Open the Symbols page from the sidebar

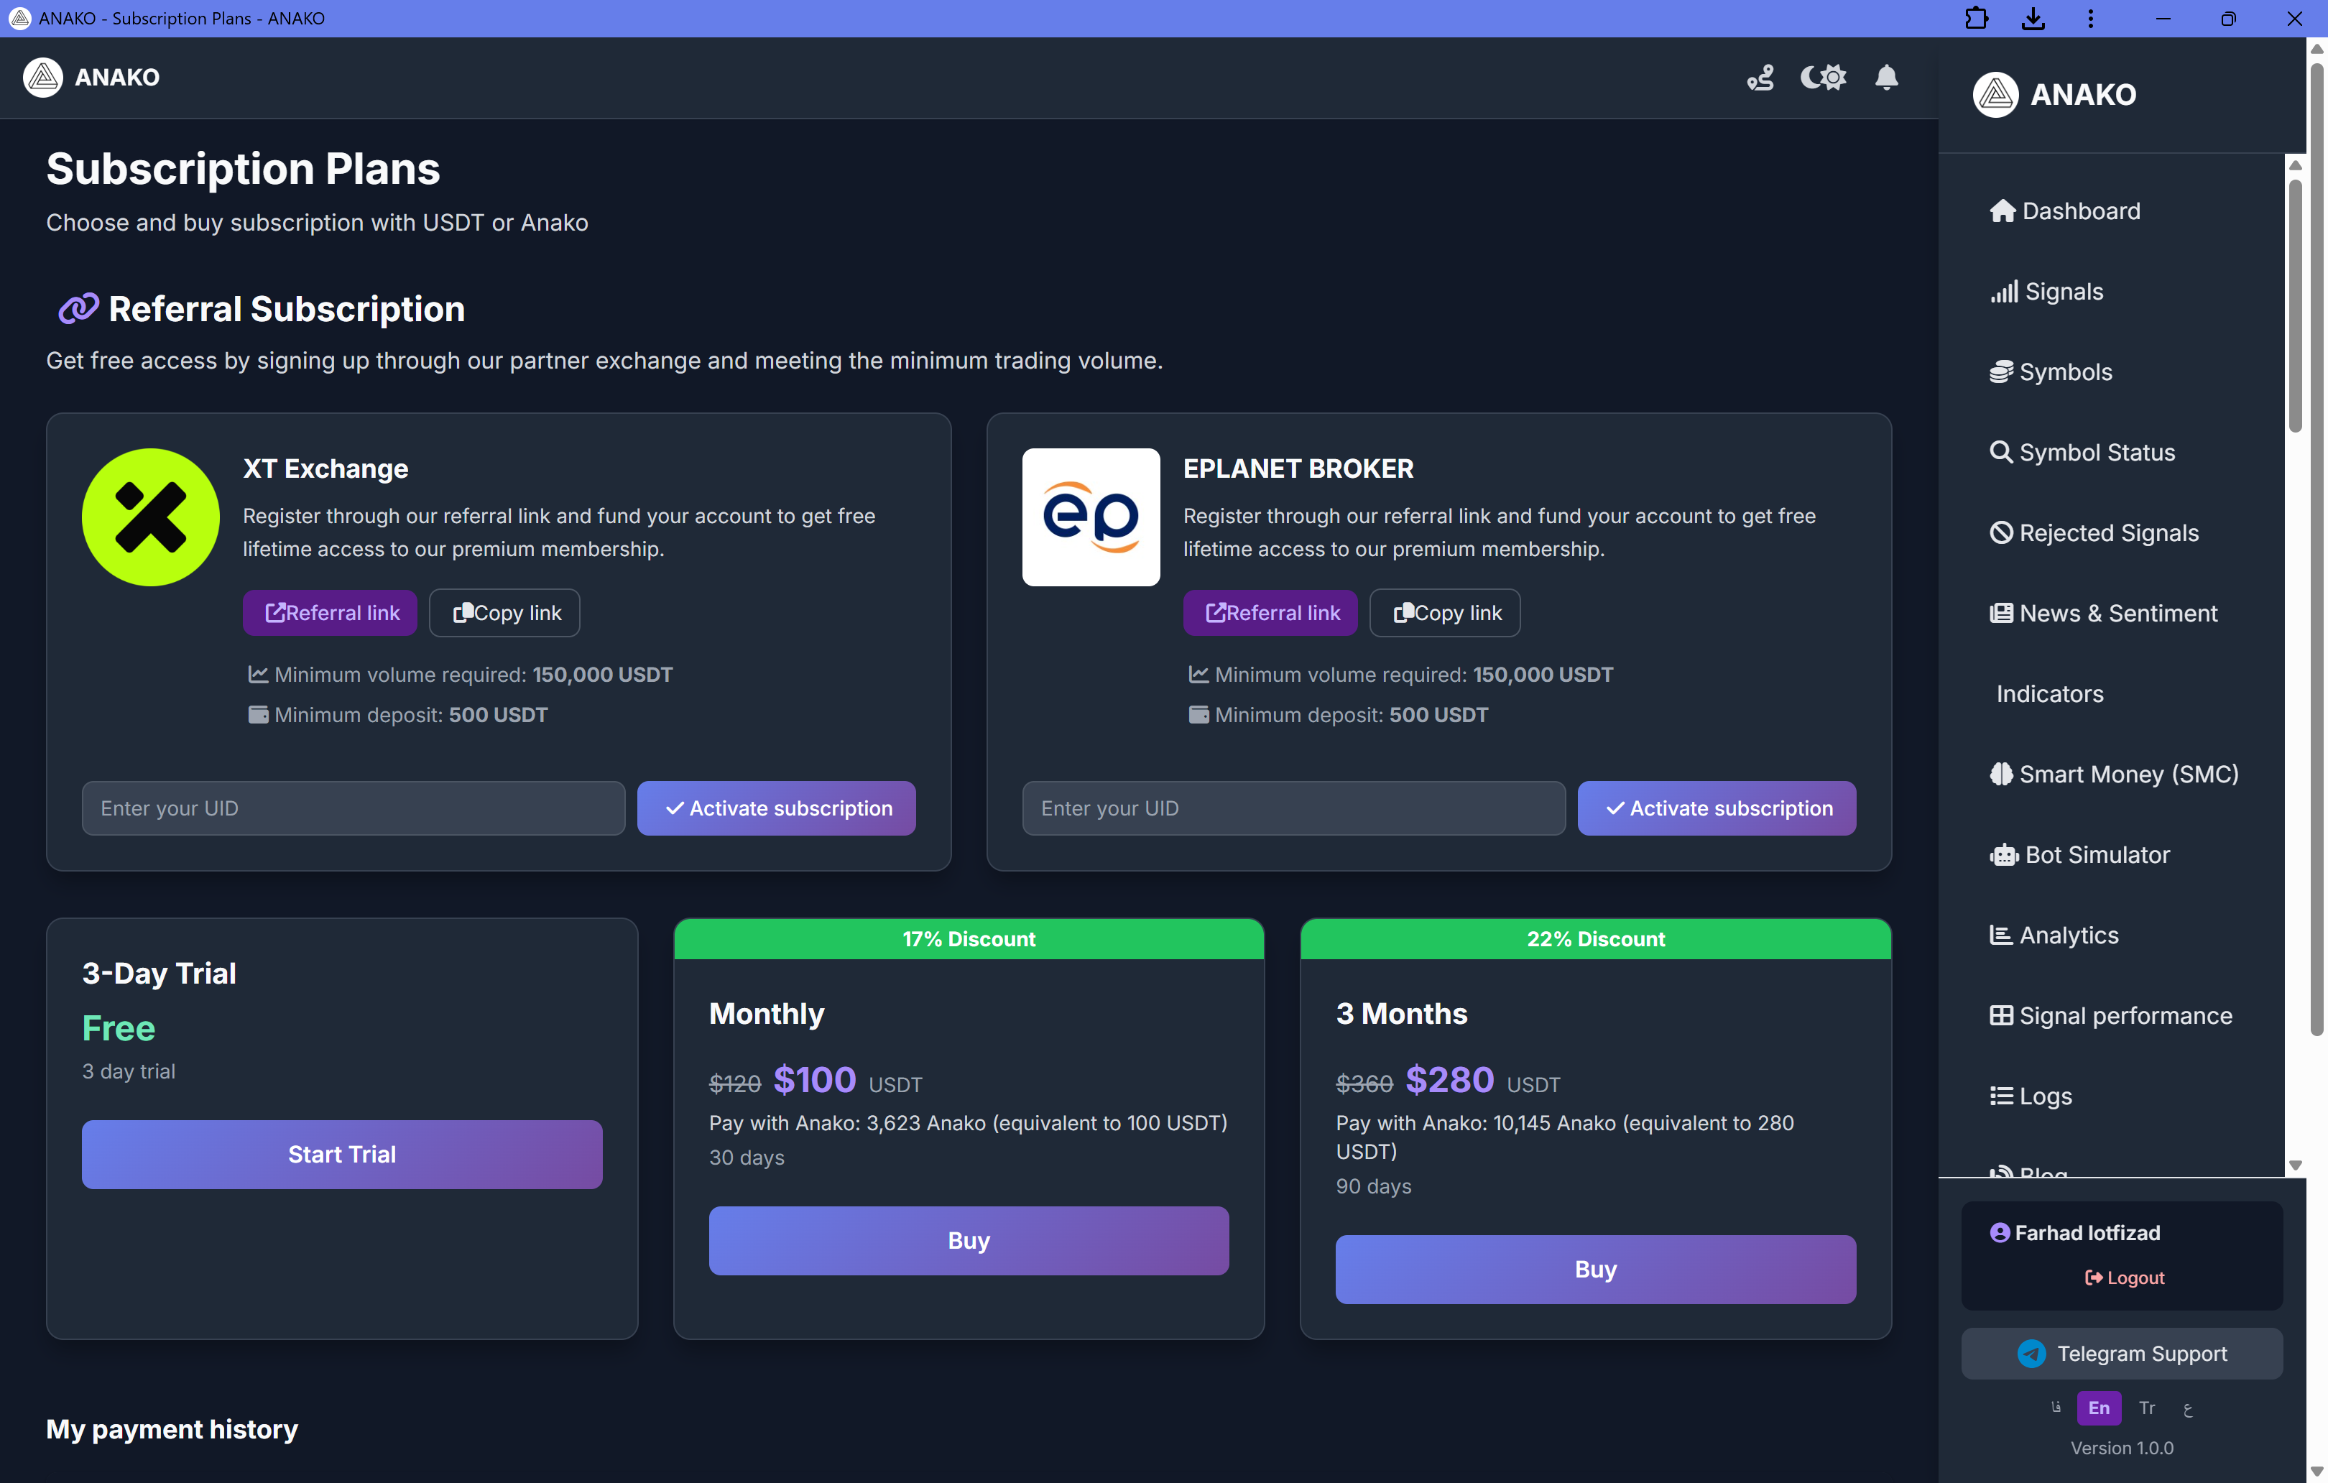point(2051,371)
